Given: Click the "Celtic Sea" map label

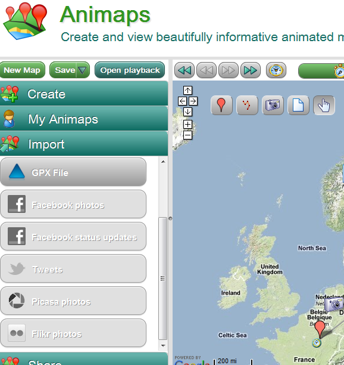Looking at the screenshot, I should pyautogui.click(x=233, y=335).
